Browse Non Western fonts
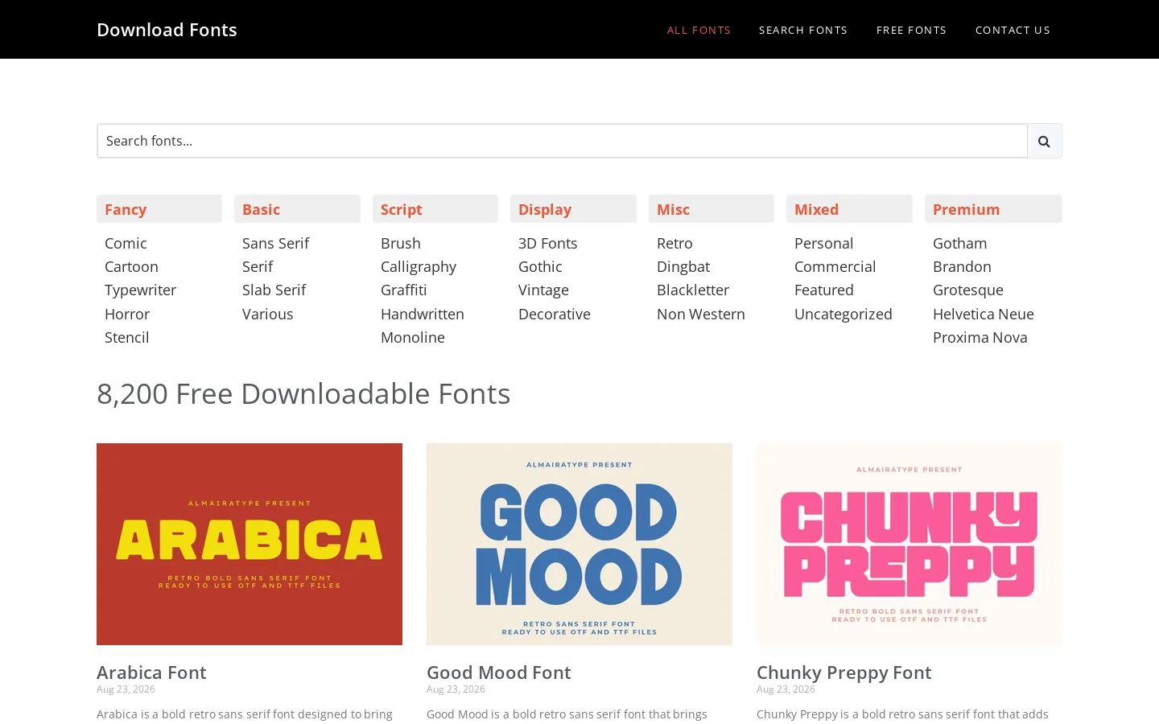Image resolution: width=1159 pixels, height=724 pixels. pyautogui.click(x=701, y=314)
